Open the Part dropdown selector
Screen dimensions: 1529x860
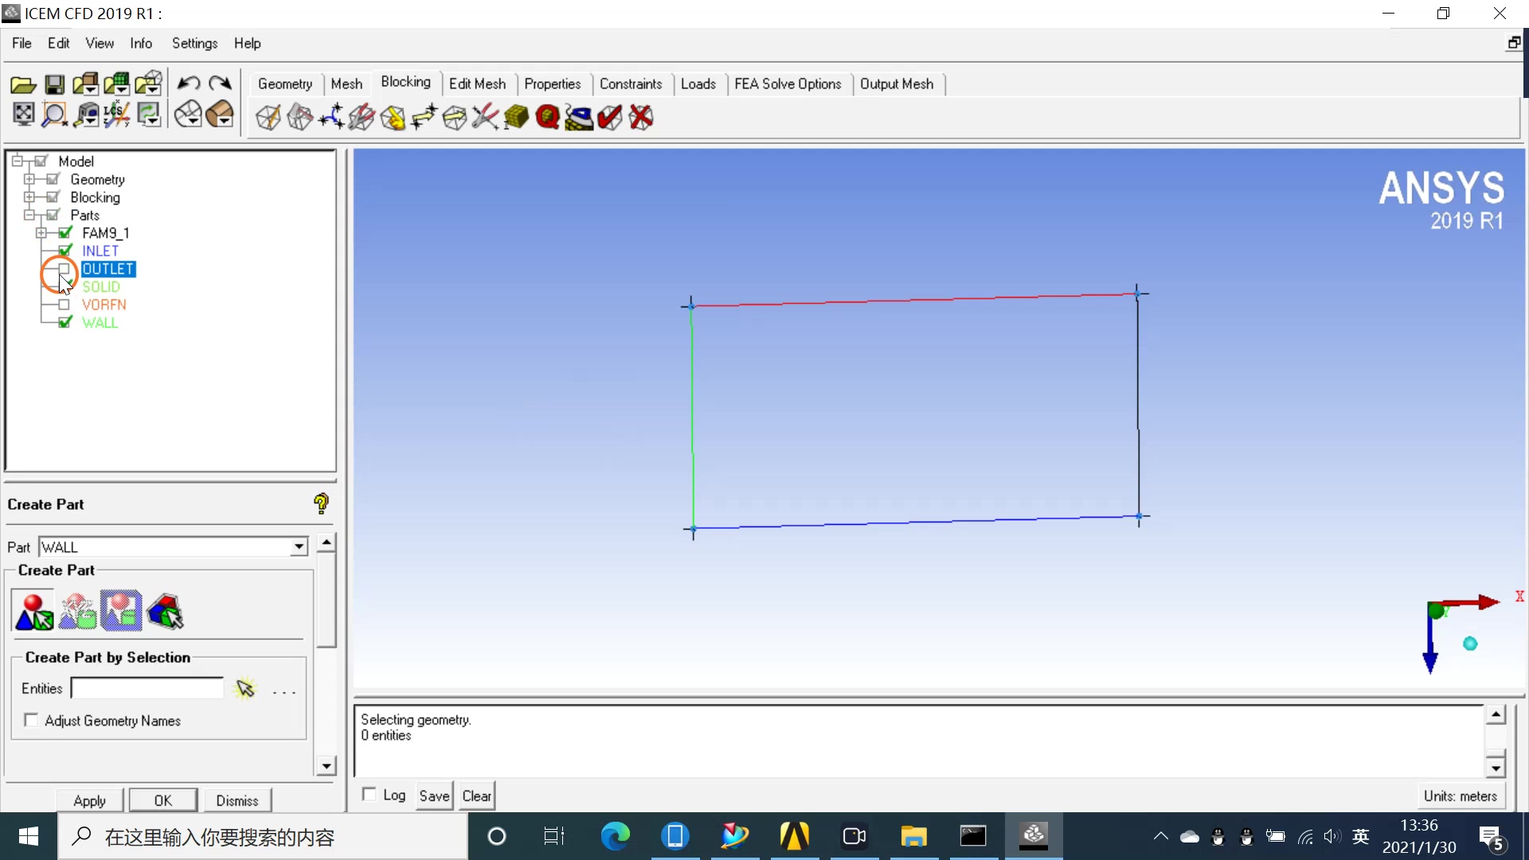[x=297, y=546]
